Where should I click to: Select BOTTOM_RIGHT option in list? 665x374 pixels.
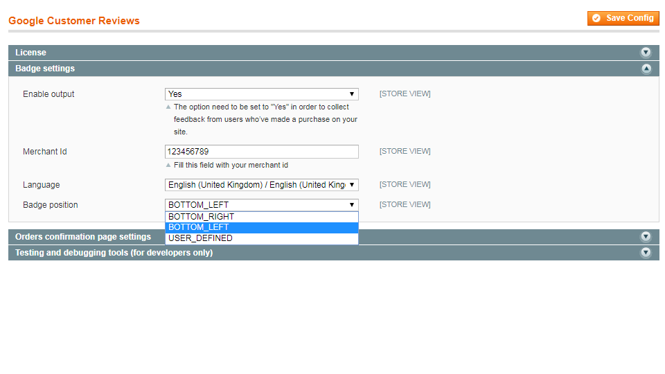click(x=262, y=217)
